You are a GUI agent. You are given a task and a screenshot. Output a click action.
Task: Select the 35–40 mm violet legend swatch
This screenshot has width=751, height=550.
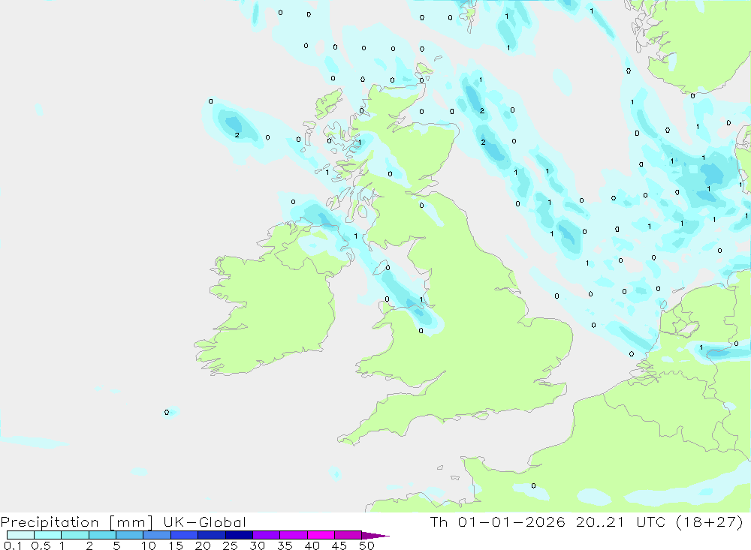click(x=294, y=535)
